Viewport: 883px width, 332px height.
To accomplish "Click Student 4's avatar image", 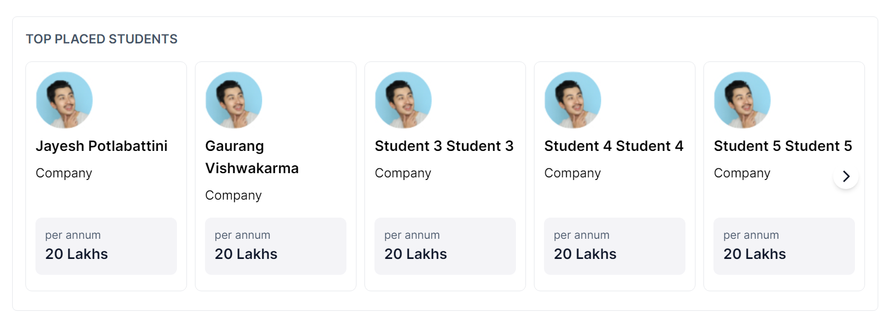I will click(573, 100).
